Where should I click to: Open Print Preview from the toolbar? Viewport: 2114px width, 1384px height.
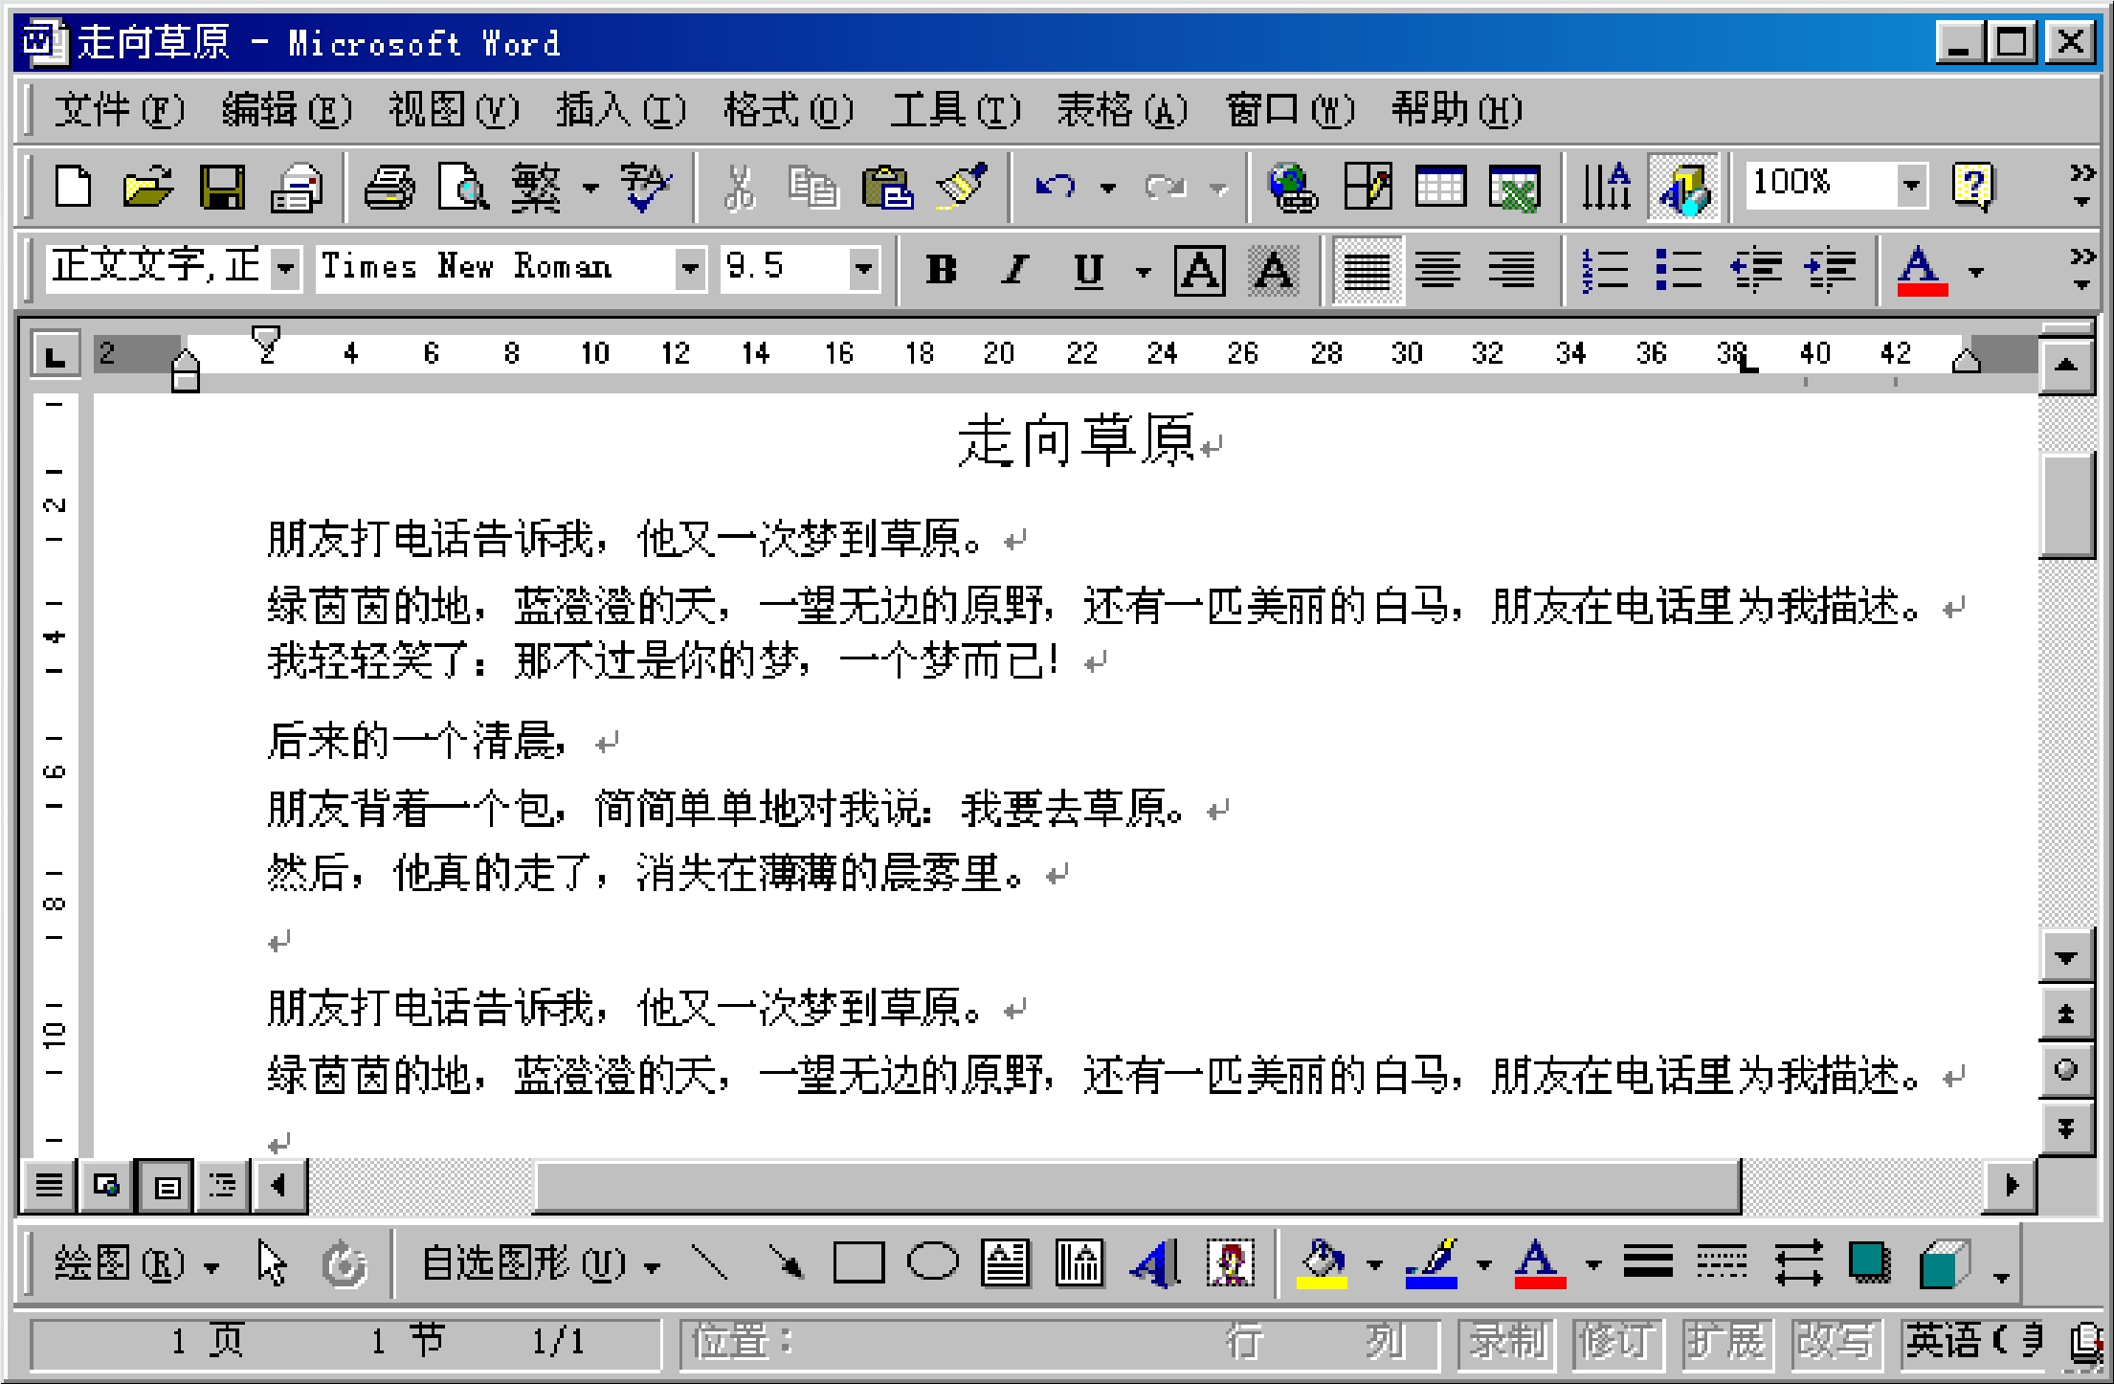pos(462,186)
